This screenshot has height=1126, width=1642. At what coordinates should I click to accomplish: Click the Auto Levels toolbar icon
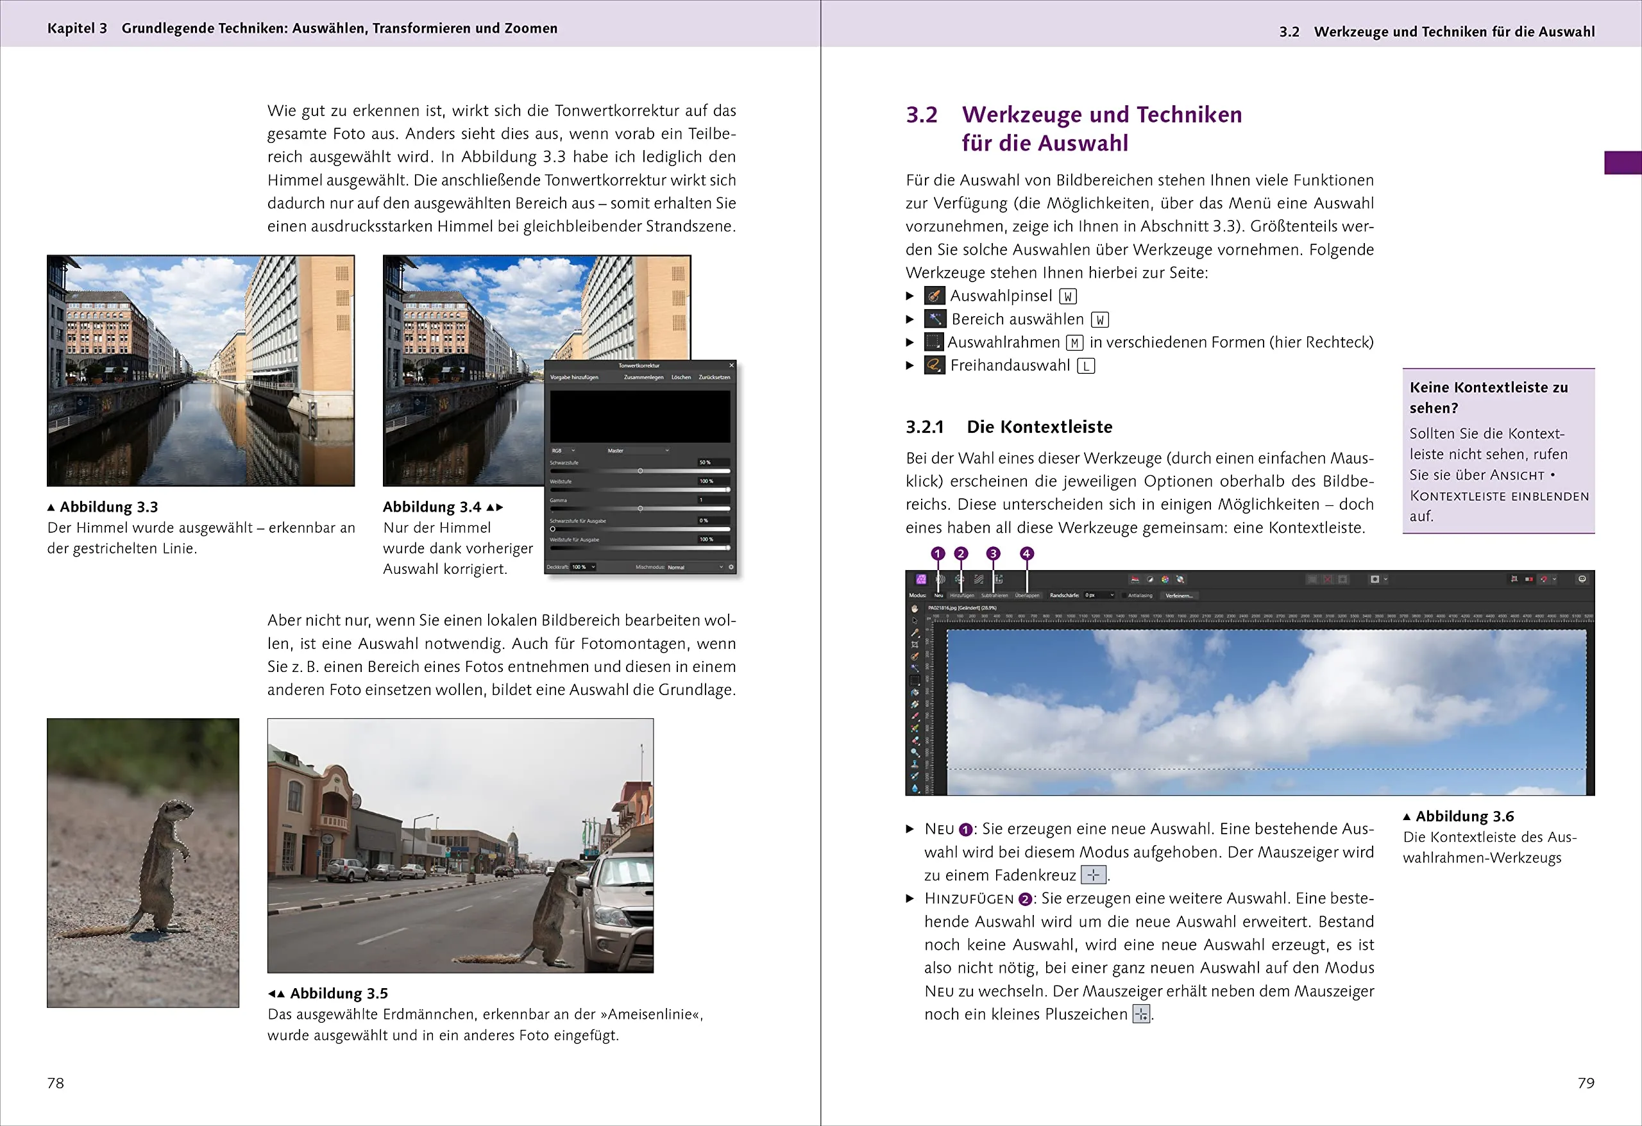1135,580
